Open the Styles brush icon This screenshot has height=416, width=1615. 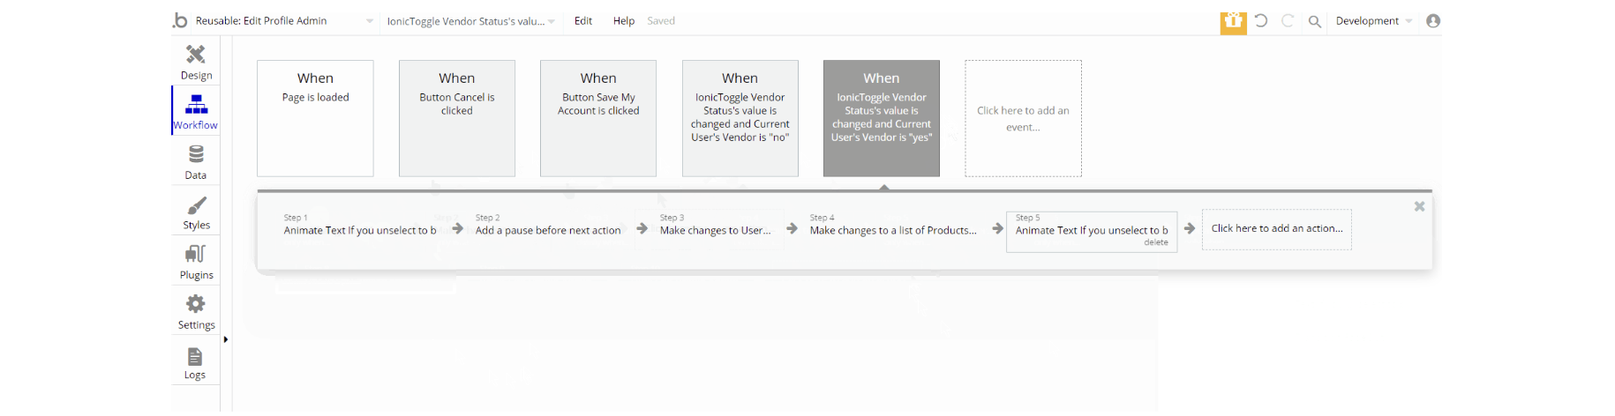click(196, 206)
